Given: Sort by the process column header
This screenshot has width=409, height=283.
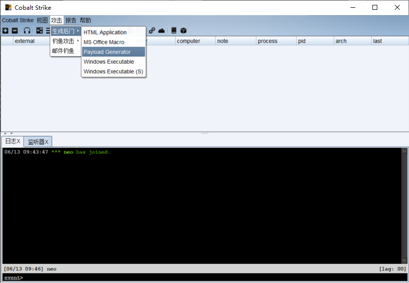Looking at the screenshot, I should pyautogui.click(x=276, y=41).
